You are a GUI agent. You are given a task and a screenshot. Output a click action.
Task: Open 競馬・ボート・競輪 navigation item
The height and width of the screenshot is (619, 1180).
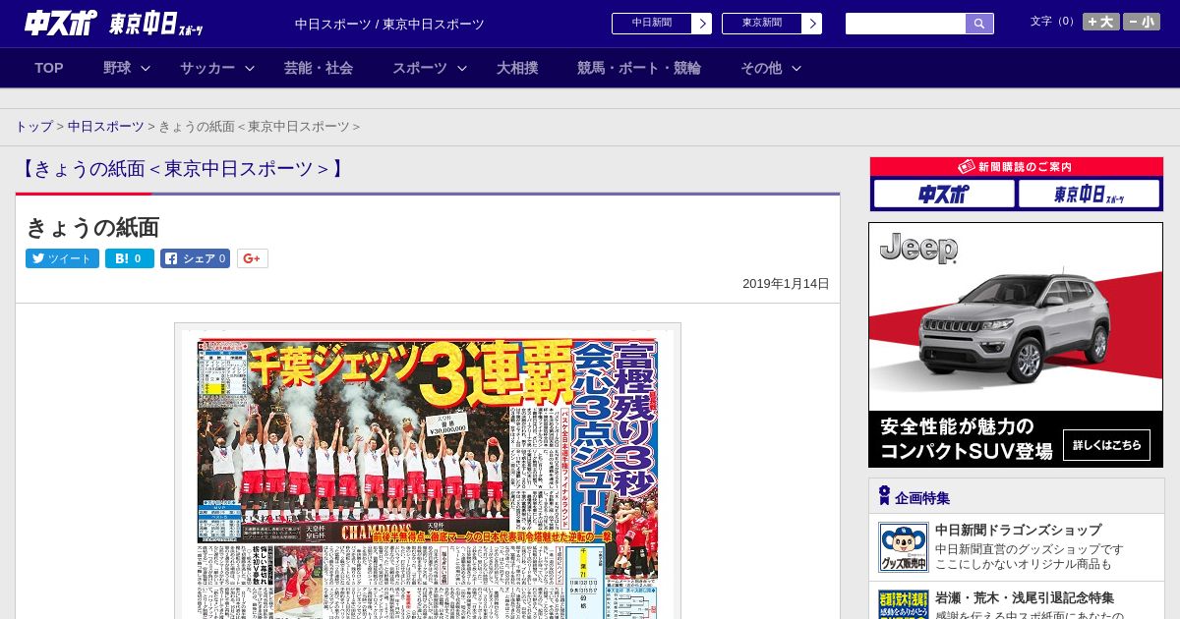click(639, 68)
